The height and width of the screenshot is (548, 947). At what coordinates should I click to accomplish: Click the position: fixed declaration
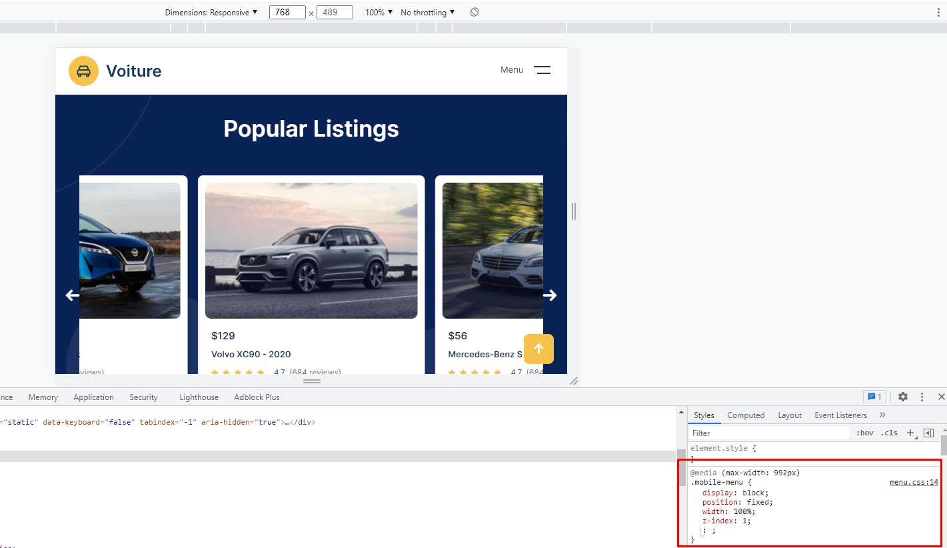(x=738, y=503)
